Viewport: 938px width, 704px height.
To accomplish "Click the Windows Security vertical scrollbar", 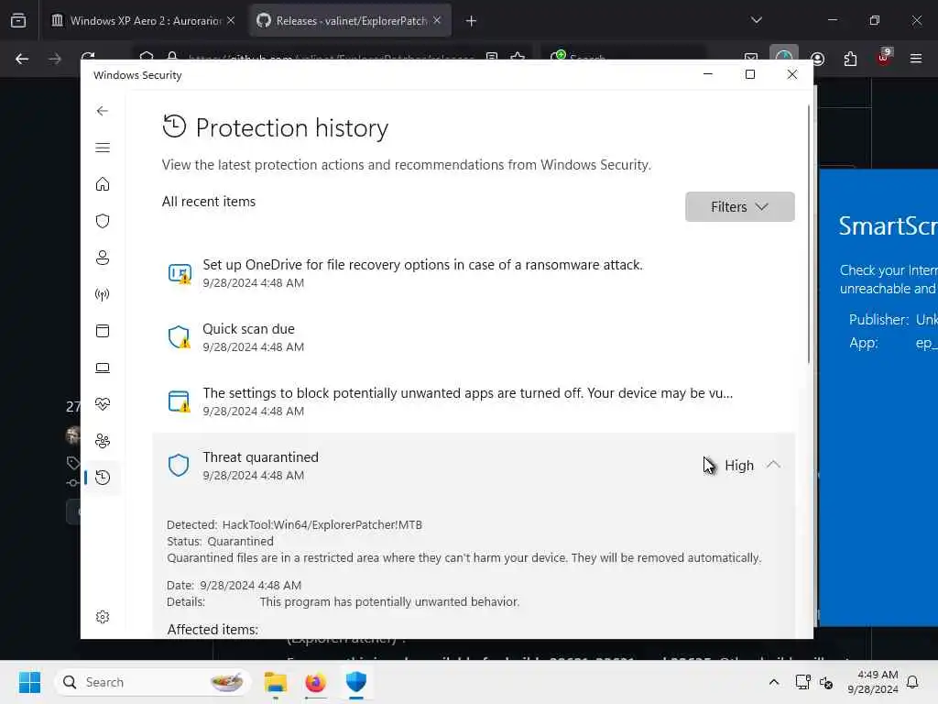I will (809, 234).
